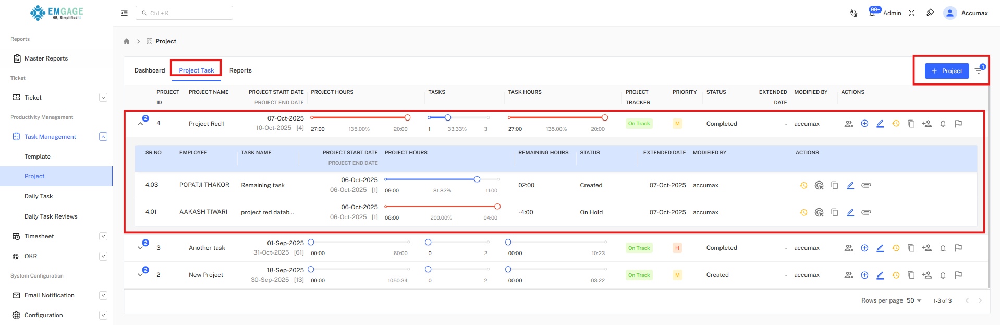Image resolution: width=1000 pixels, height=325 pixels.
Task: Open the bell reminder for Another task
Action: (943, 248)
